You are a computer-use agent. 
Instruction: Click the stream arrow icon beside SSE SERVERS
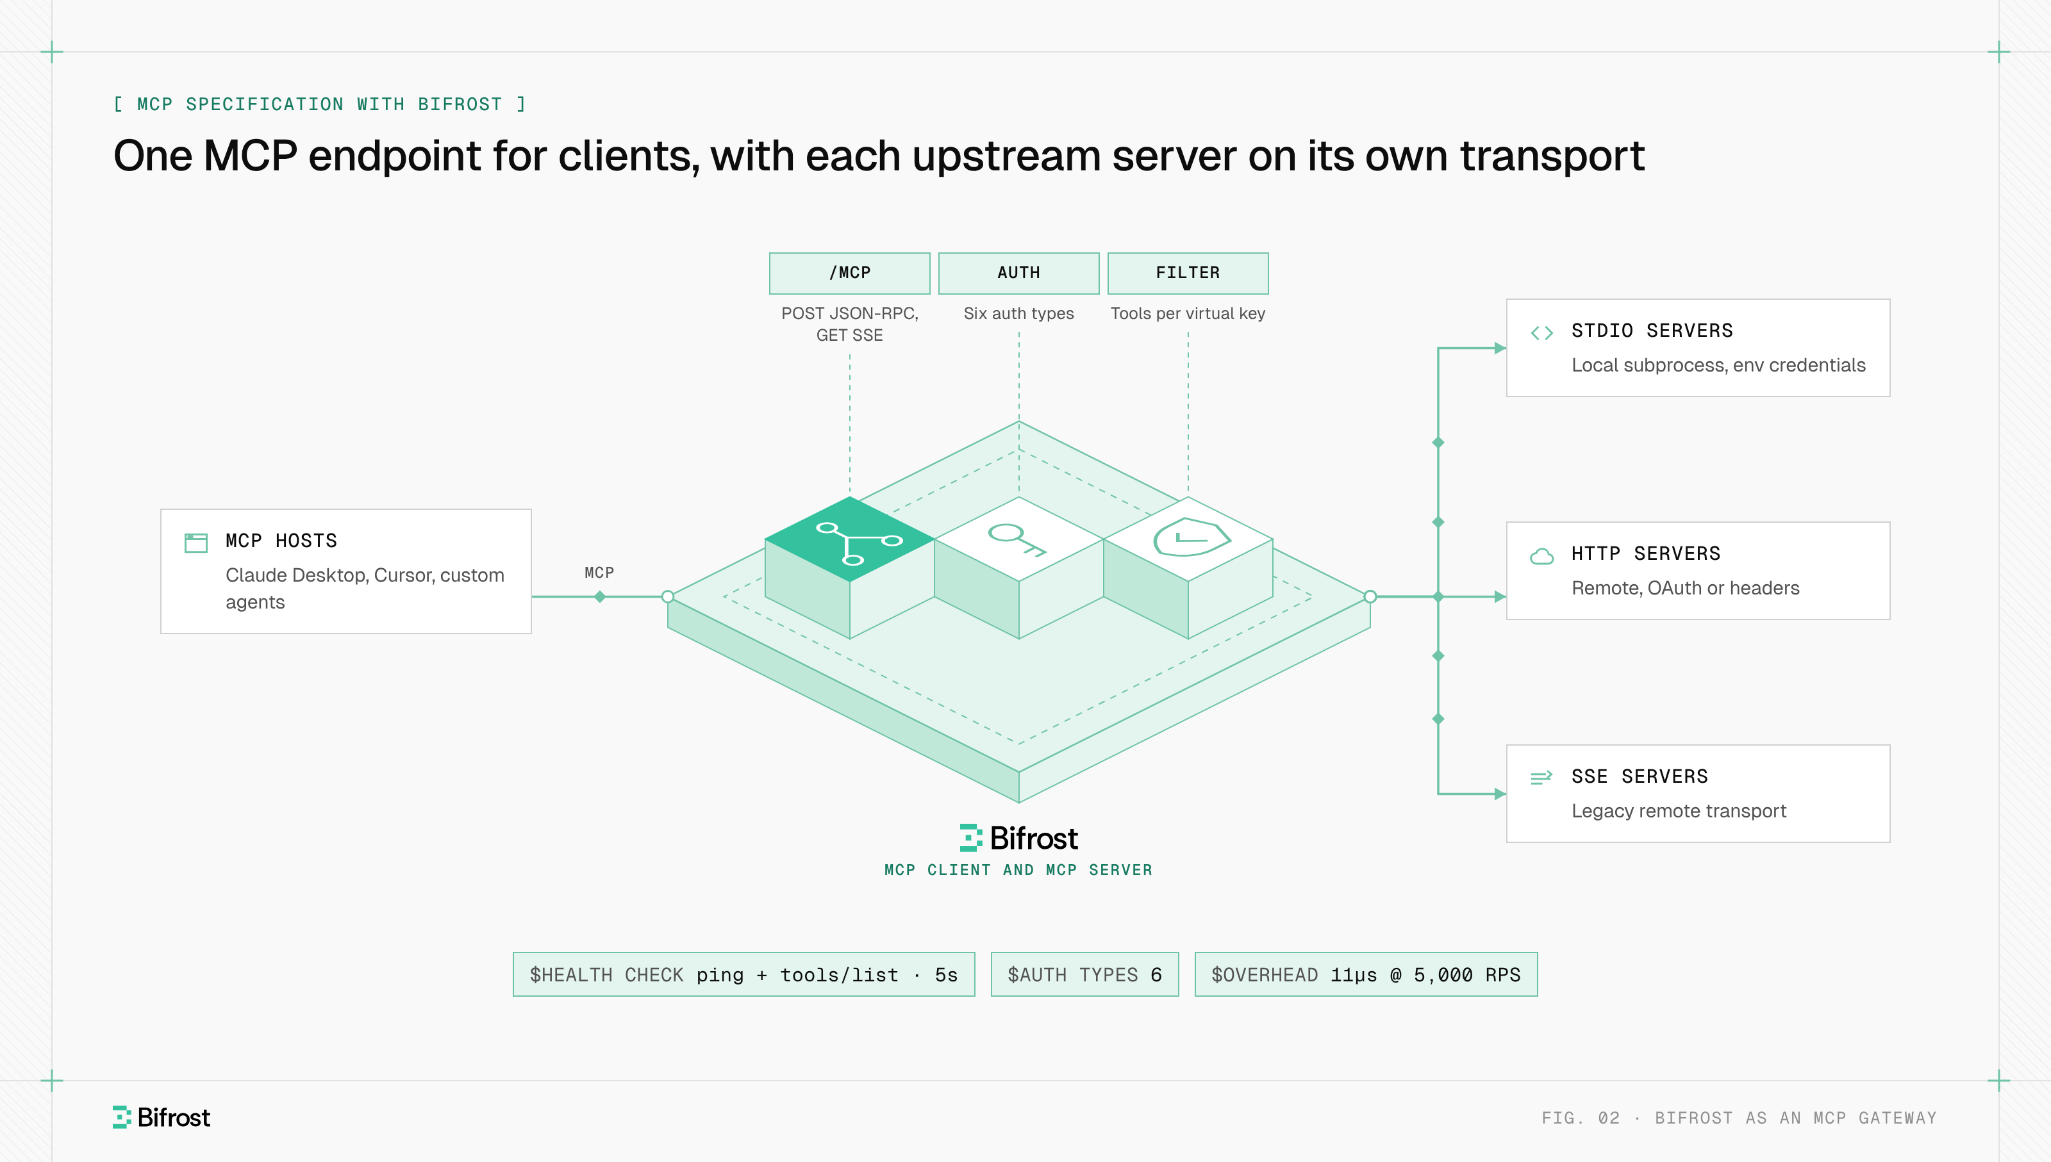click(1541, 777)
